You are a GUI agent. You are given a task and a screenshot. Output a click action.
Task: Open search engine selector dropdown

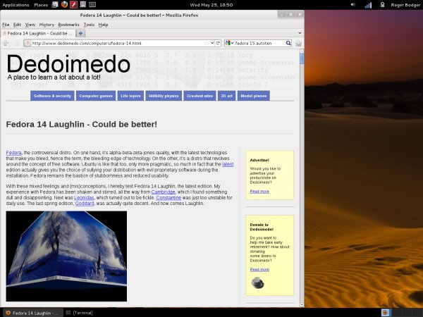tap(229, 43)
